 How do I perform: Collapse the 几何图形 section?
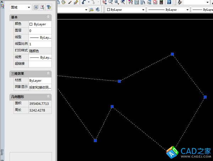pyautogui.click(x=48, y=96)
